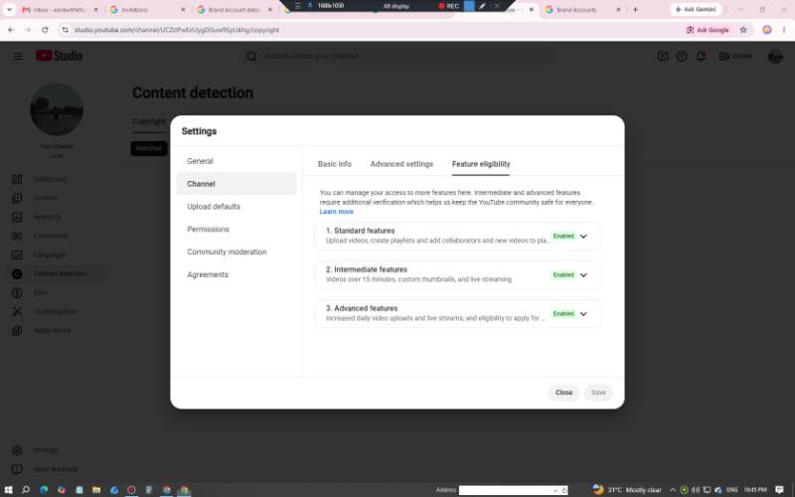Switch to the Advanced settings tab
This screenshot has height=497, width=795.
(401, 164)
